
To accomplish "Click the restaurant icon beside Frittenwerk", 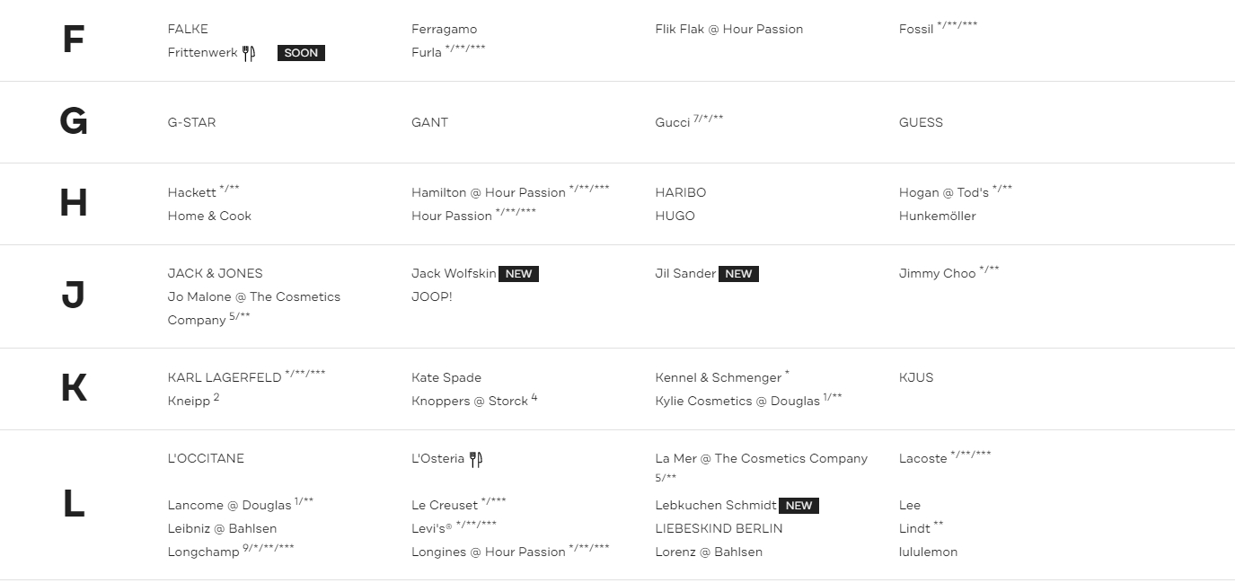I will tap(249, 53).
